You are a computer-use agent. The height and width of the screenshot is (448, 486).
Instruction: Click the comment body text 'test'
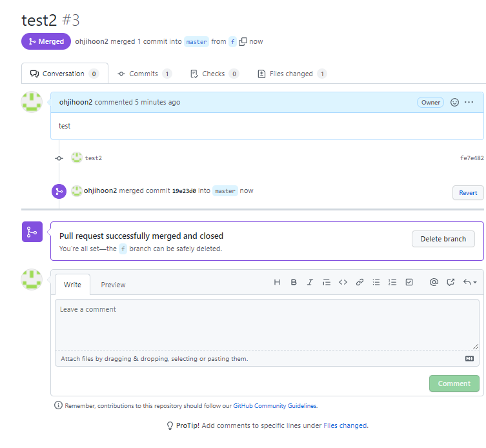[65, 126]
